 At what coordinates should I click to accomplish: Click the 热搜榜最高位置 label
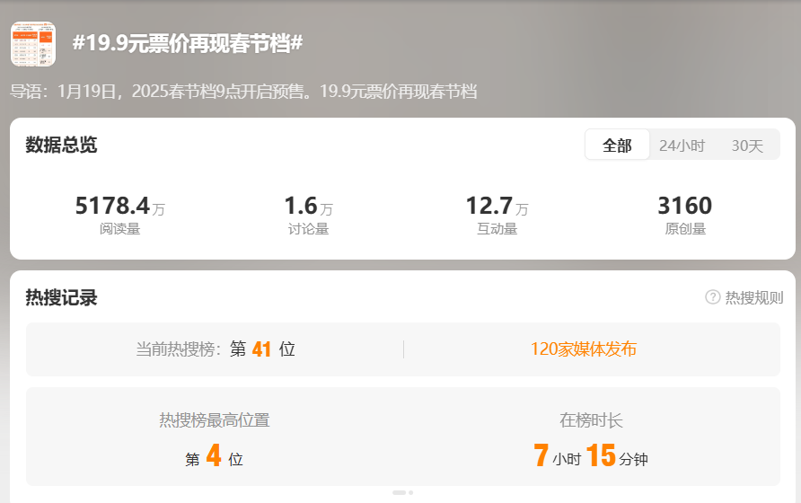pos(214,420)
